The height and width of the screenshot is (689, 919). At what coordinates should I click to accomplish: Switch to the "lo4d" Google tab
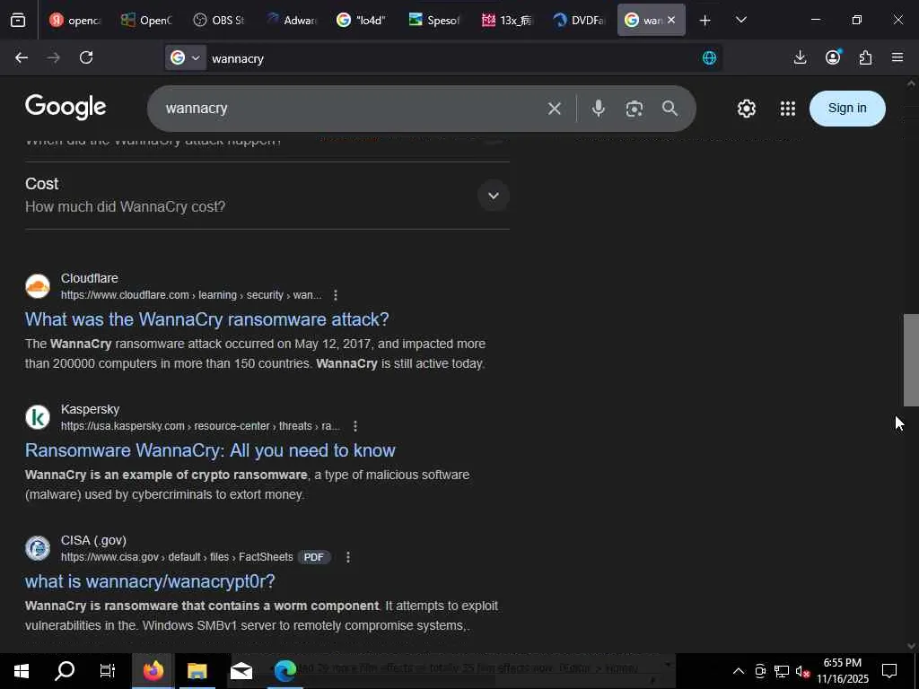[363, 21]
